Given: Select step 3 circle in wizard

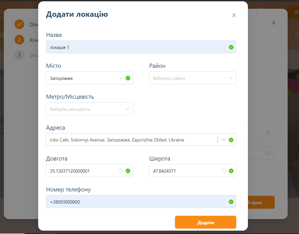Looking at the screenshot, I should coord(19,55).
